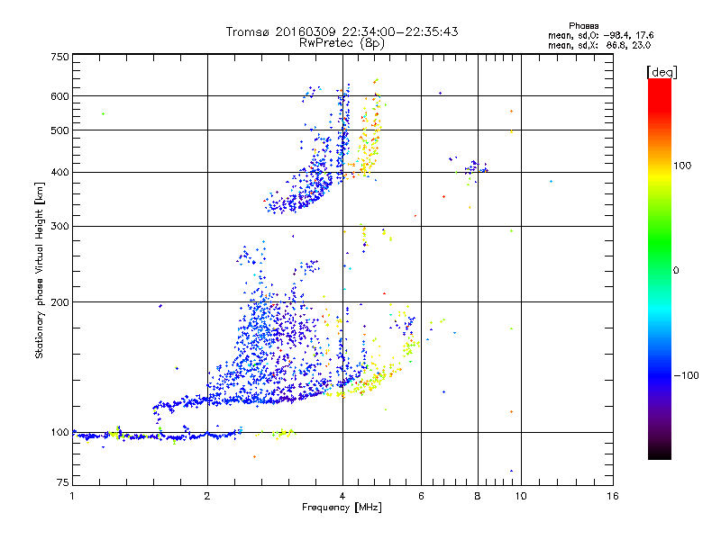721x540 pixels.
Task: Click the y-axis '200' tick label
Action: [59, 302]
